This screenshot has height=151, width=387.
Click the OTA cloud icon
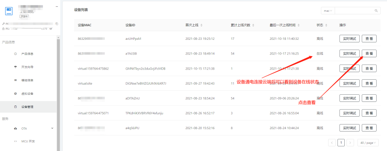click(15, 128)
